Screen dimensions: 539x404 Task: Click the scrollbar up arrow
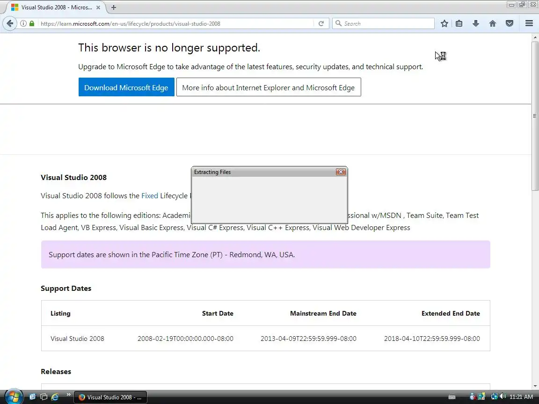coord(535,36)
